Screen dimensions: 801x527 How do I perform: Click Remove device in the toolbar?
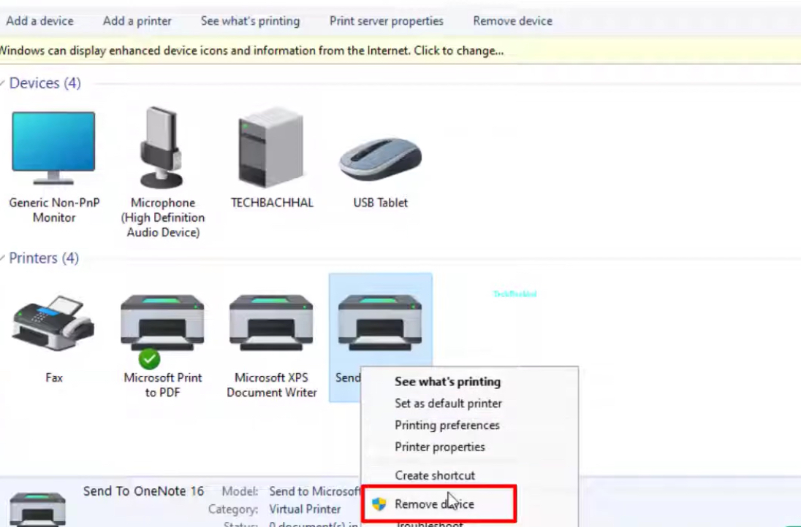click(512, 21)
